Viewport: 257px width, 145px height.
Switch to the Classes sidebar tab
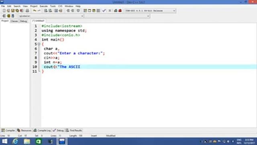(14, 21)
